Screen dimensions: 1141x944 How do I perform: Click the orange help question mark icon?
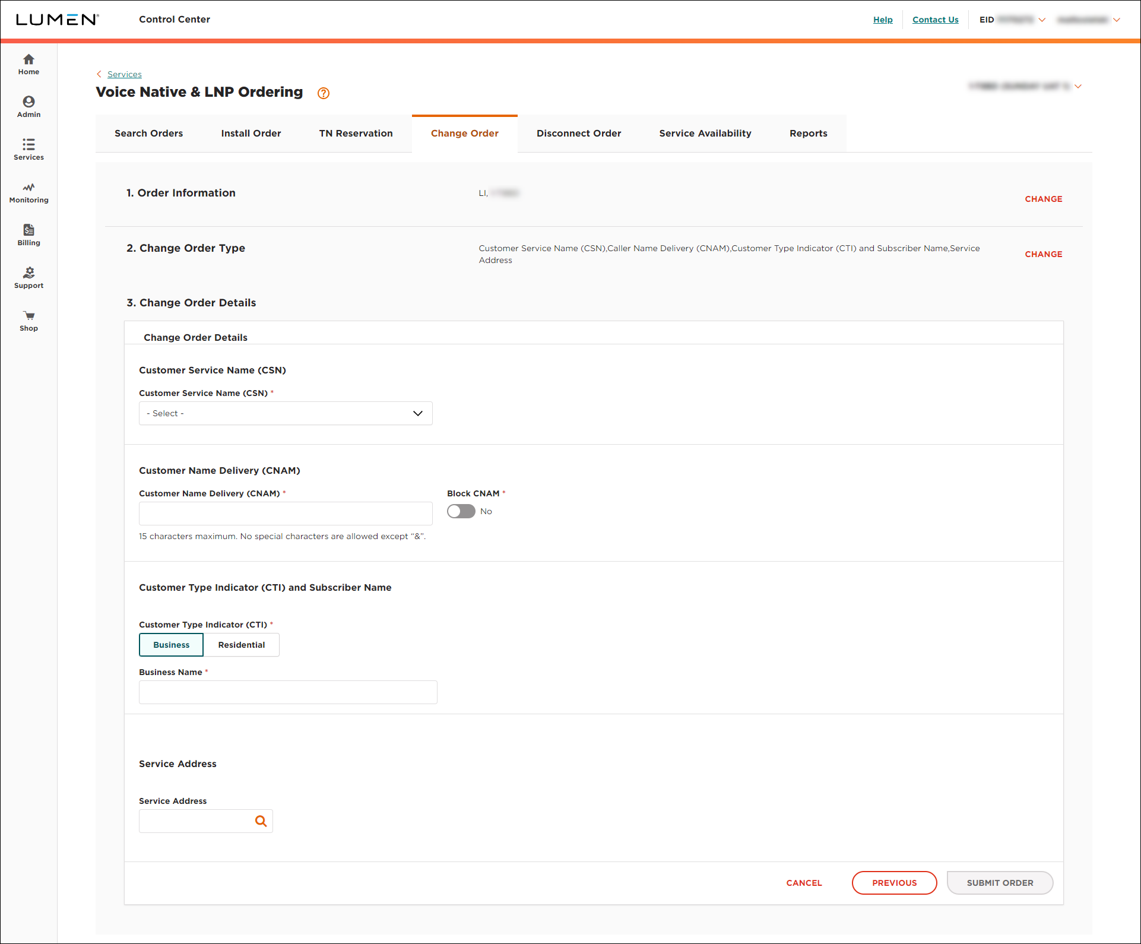(x=324, y=93)
